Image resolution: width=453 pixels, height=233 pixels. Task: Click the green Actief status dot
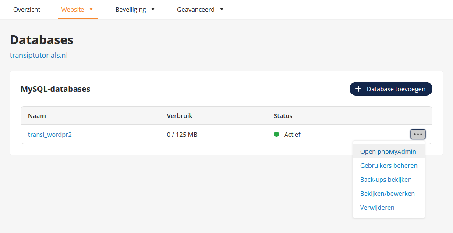click(276, 134)
